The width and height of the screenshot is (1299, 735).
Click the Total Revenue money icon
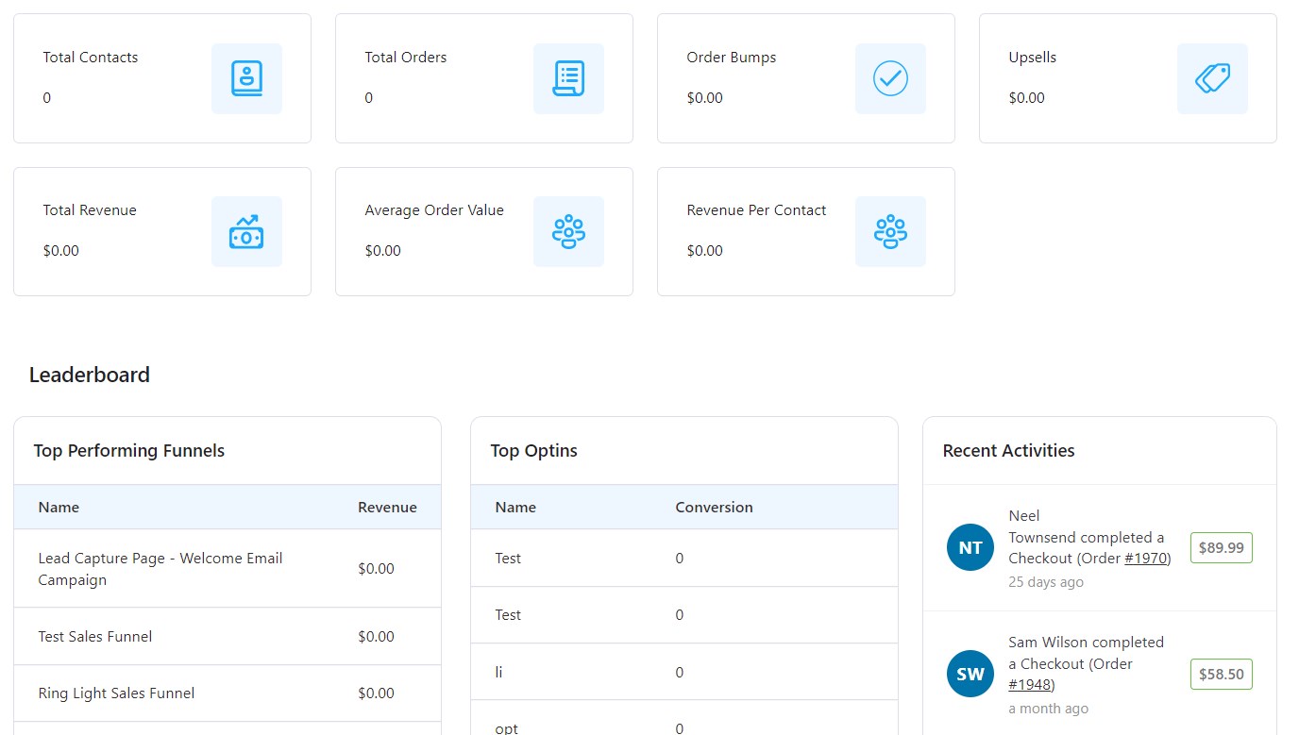tap(246, 231)
